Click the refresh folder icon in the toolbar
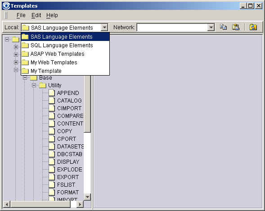The width and height of the screenshot is (265, 211). [x=253, y=27]
